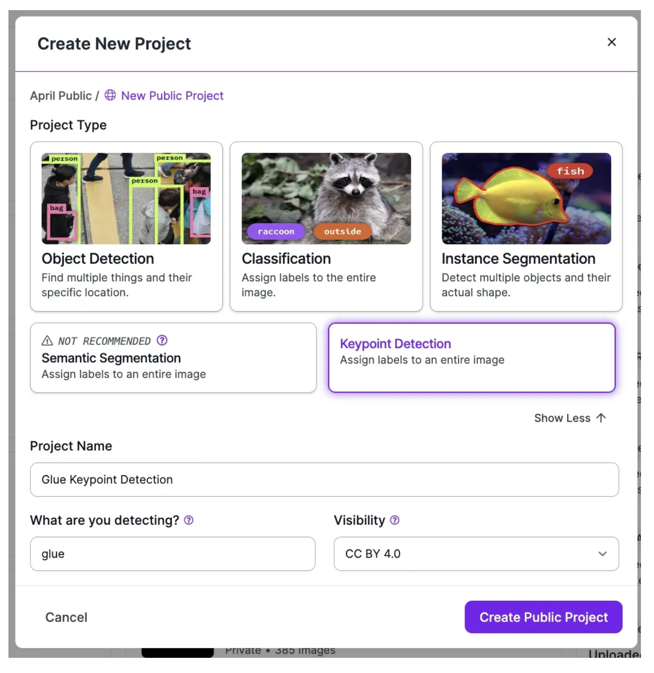
Task: Select the Instance Segmentation project type card
Action: [526, 226]
